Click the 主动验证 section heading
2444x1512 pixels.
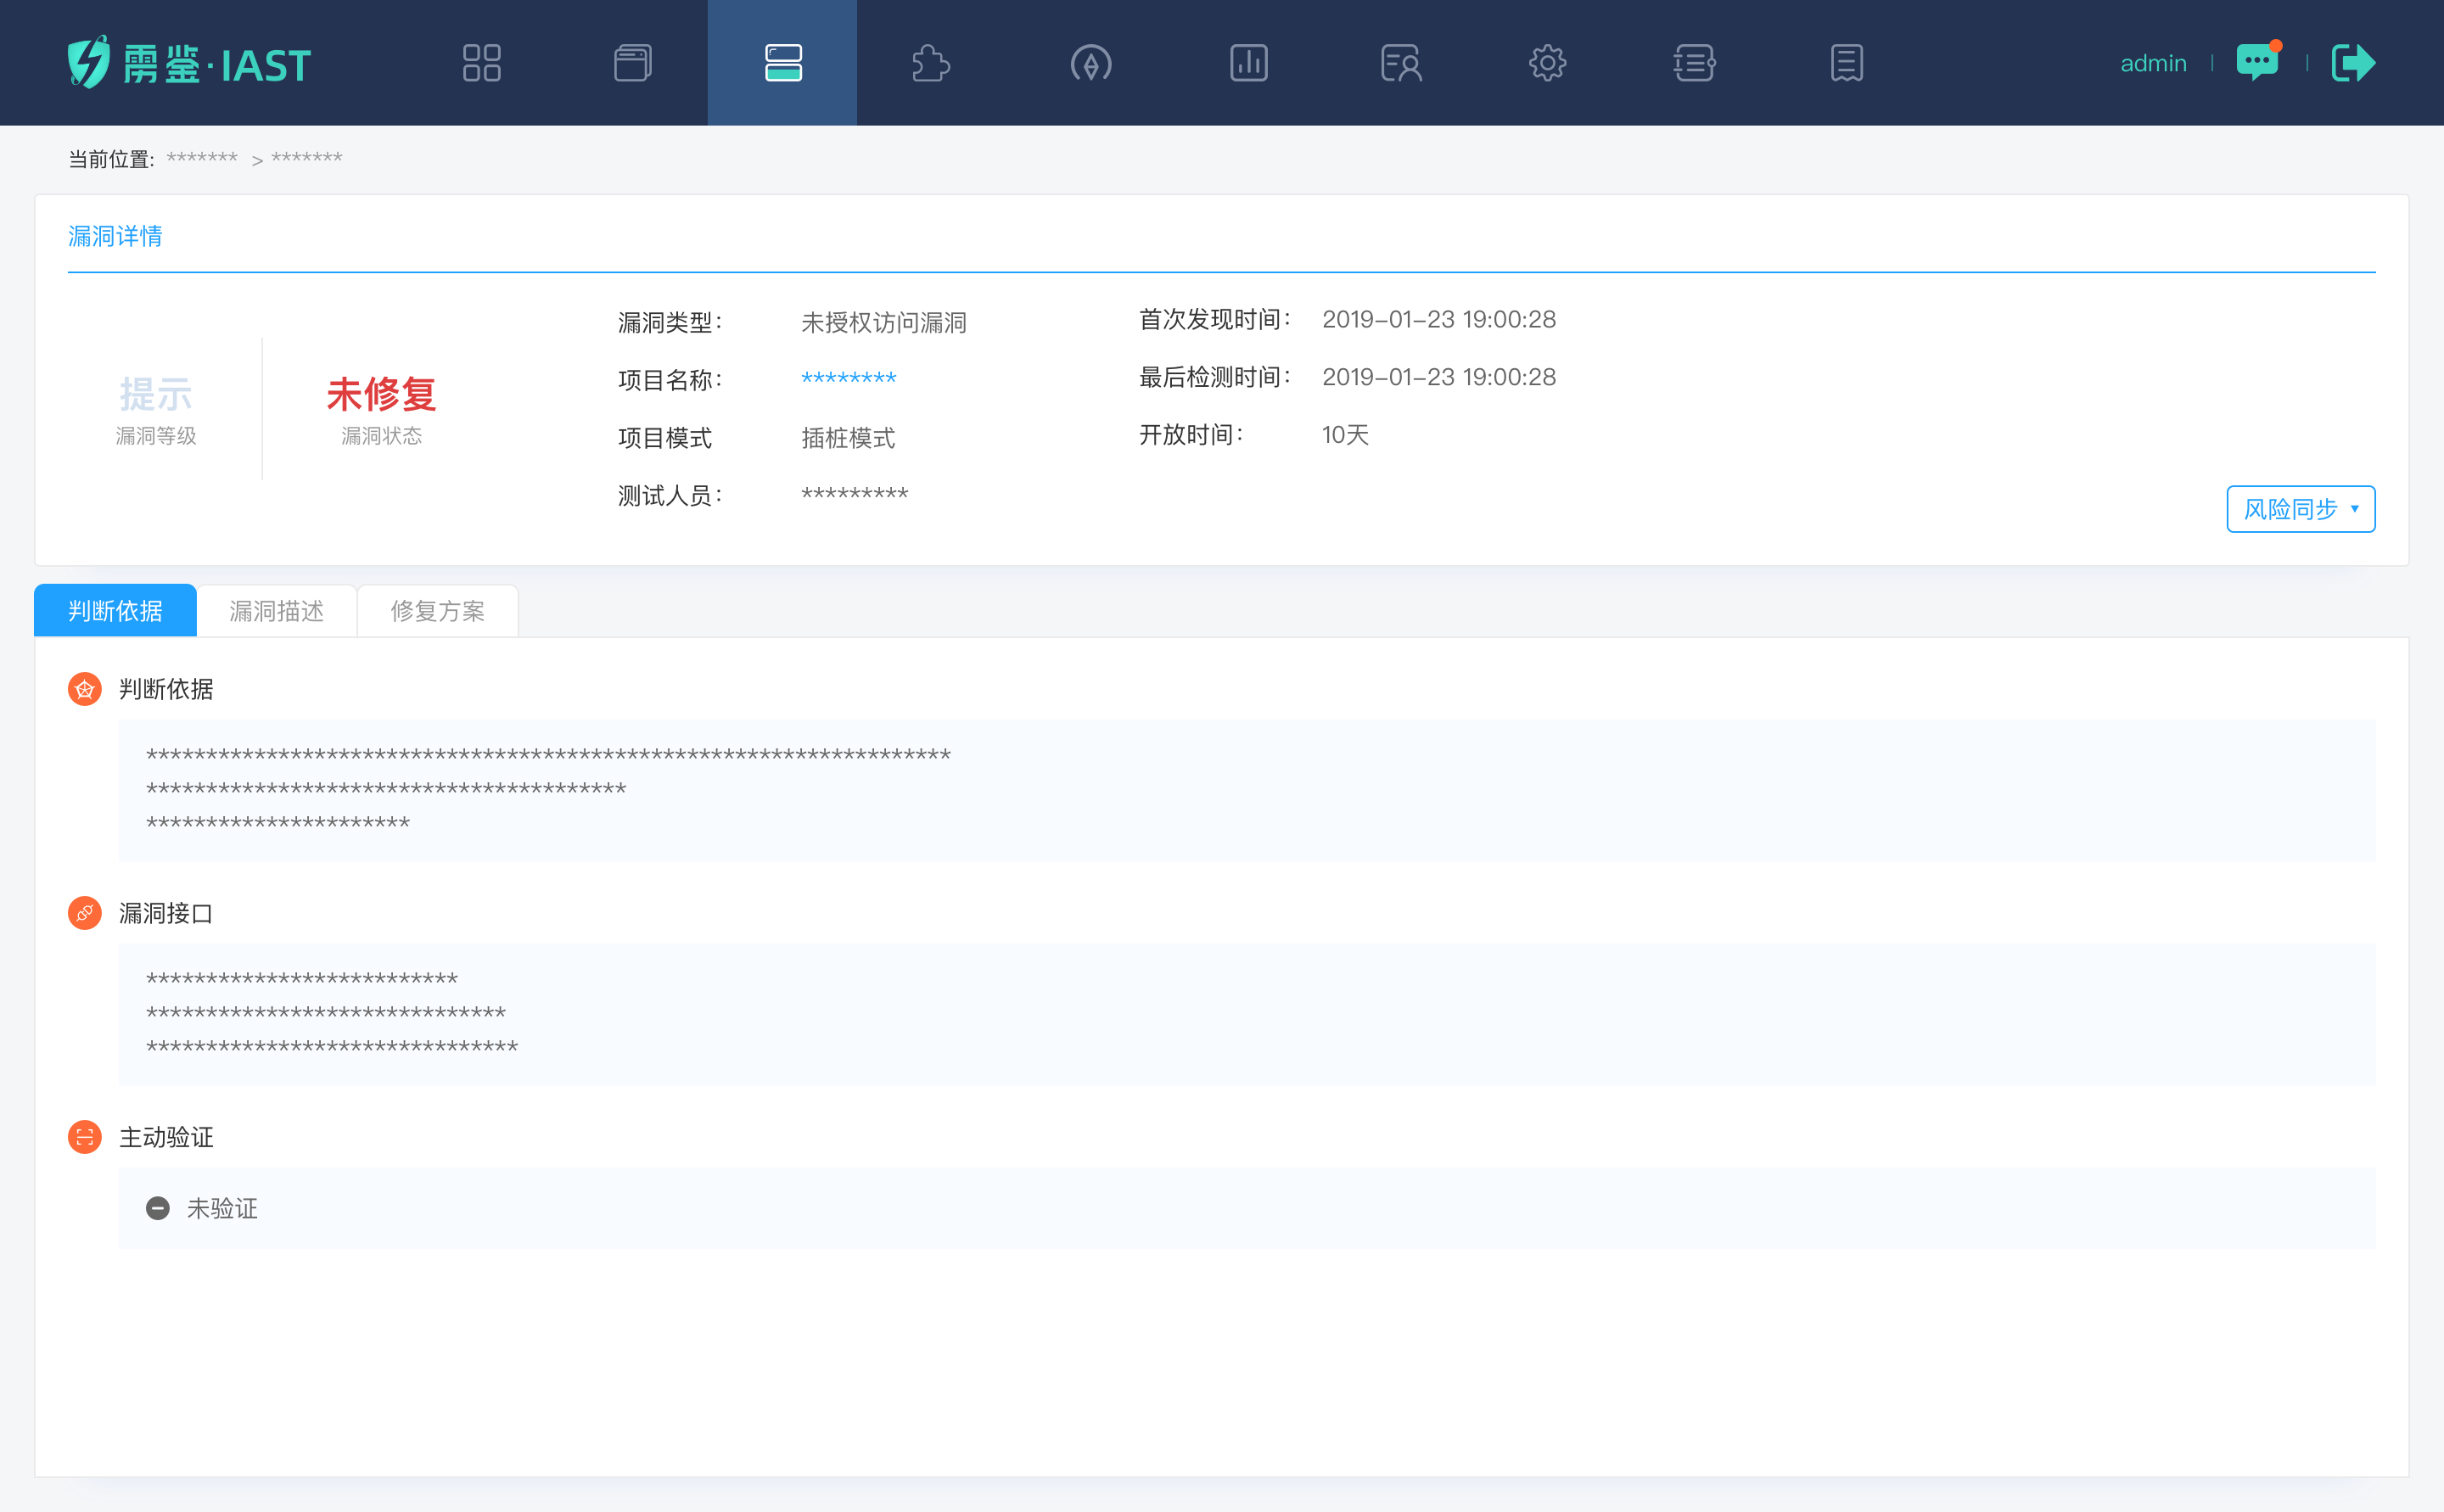(166, 1137)
